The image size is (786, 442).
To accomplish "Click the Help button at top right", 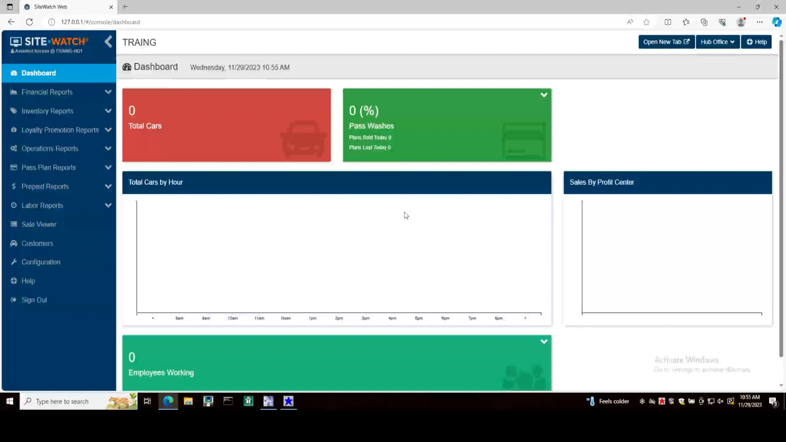I will click(x=756, y=42).
